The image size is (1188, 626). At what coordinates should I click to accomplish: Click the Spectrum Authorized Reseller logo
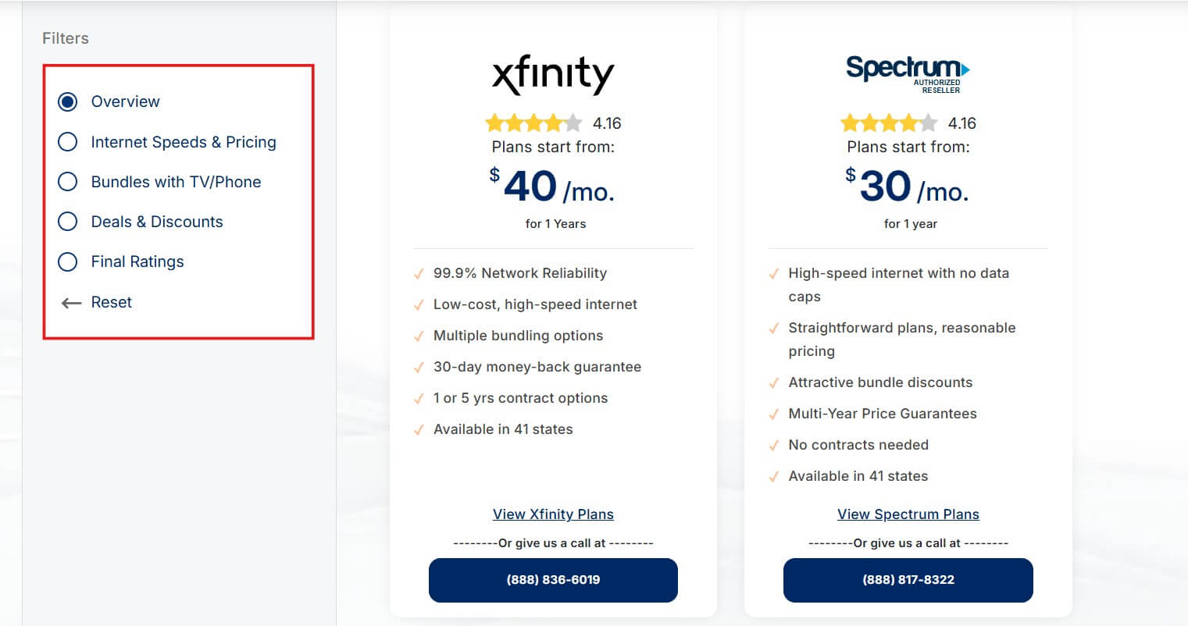pos(908,73)
